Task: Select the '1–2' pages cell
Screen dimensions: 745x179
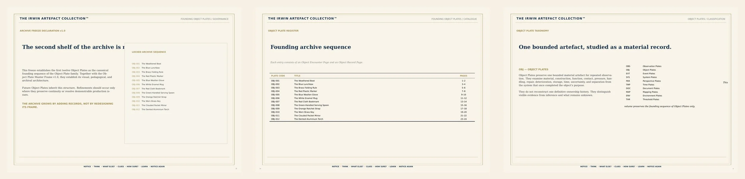Action: [463, 81]
